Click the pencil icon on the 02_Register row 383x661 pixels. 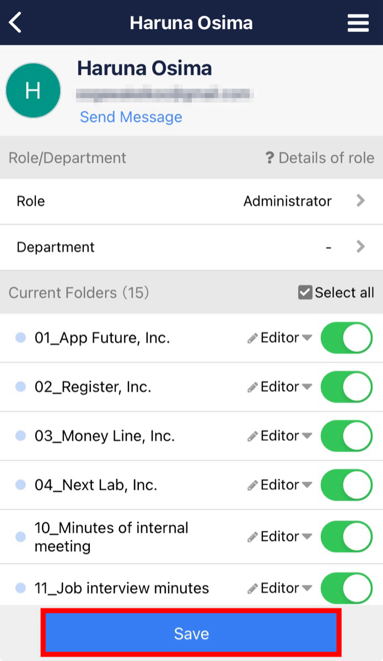coord(253,386)
